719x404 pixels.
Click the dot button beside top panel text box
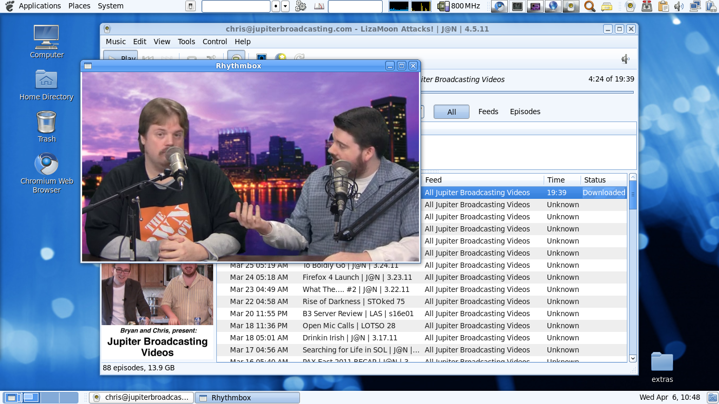[276, 6]
